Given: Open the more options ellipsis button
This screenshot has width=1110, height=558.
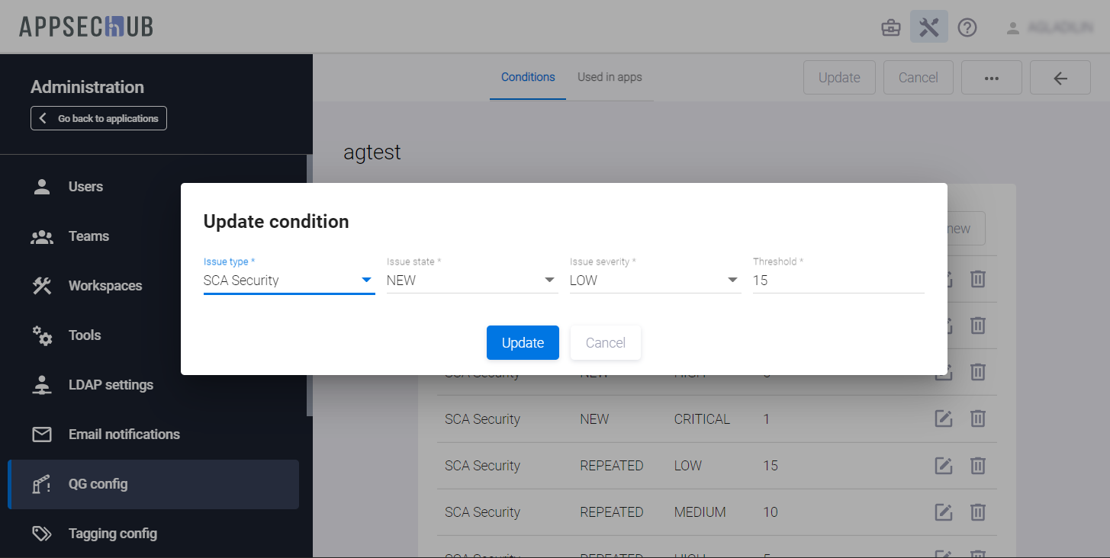Looking at the screenshot, I should click(991, 78).
